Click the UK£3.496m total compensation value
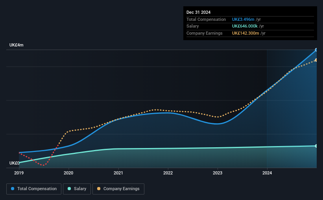 [x=243, y=19]
